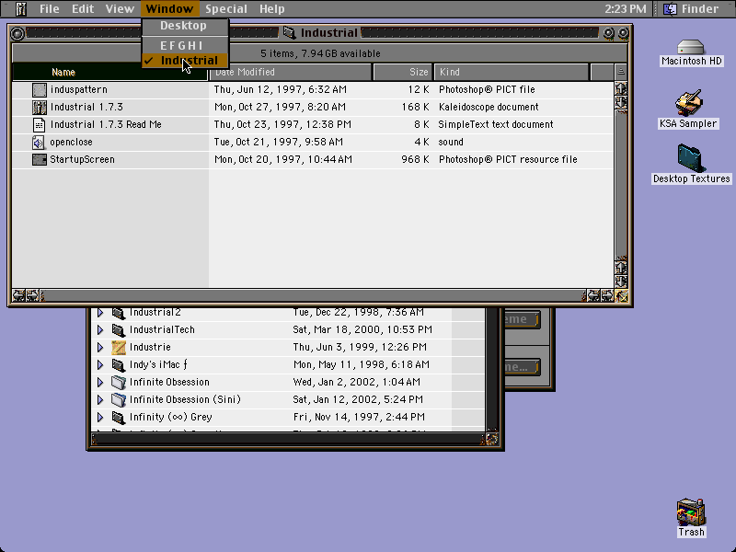The image size is (736, 552).
Task: Select the Industrial2 folder icon in back window
Action: 119,312
